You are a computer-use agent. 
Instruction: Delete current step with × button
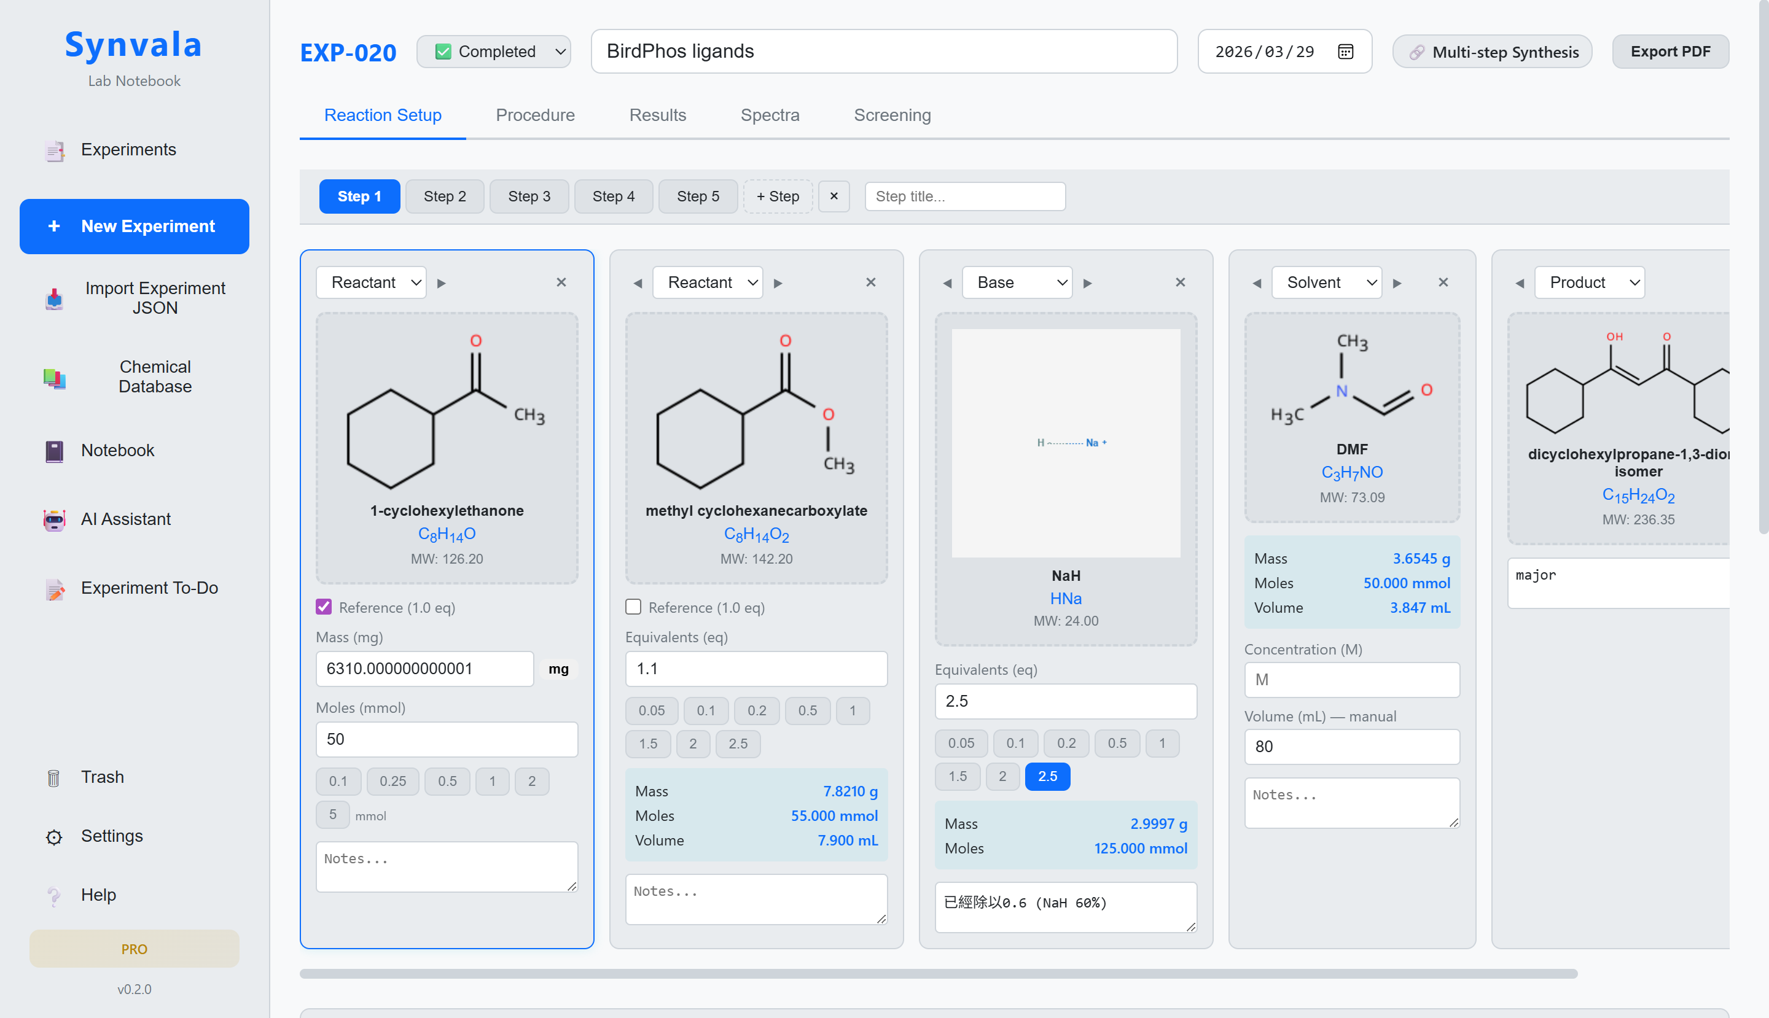click(x=834, y=196)
